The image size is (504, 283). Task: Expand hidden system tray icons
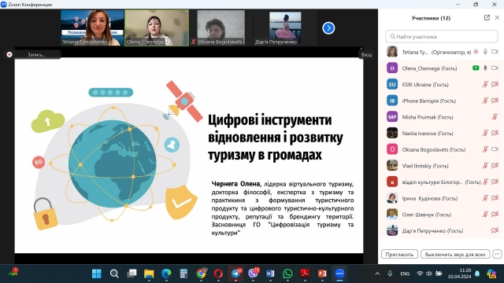[377, 274]
